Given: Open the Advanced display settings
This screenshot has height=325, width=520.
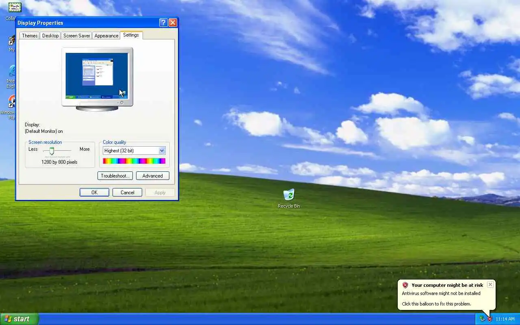Looking at the screenshot, I should click(x=153, y=176).
